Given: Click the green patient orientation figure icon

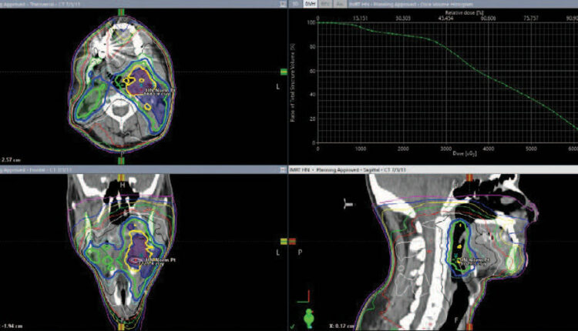Looking at the screenshot, I should (x=308, y=318).
